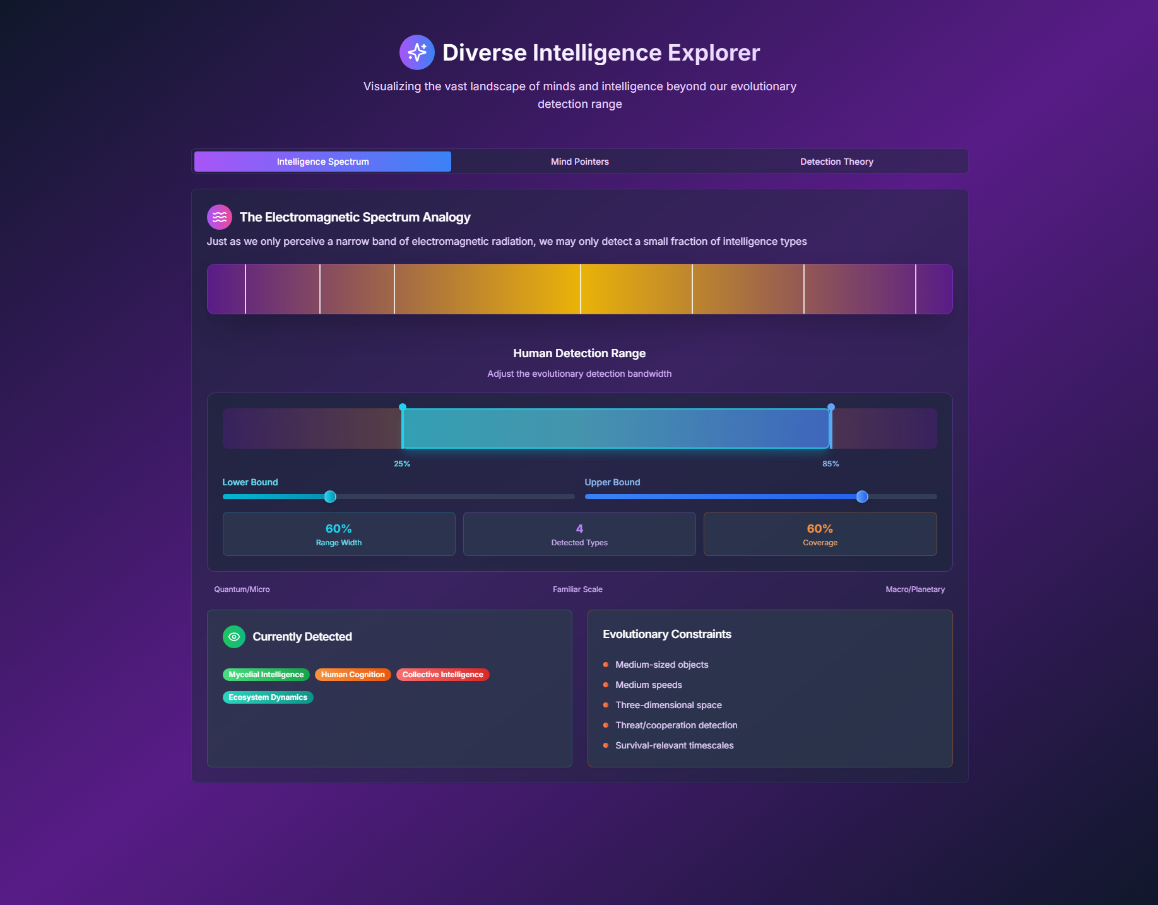
Task: Select the 85% range handle on the detection bar
Action: [831, 408]
